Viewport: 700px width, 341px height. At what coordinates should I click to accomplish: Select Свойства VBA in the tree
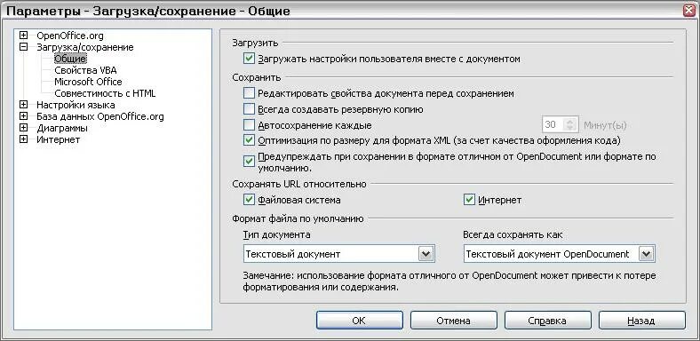click(x=85, y=70)
